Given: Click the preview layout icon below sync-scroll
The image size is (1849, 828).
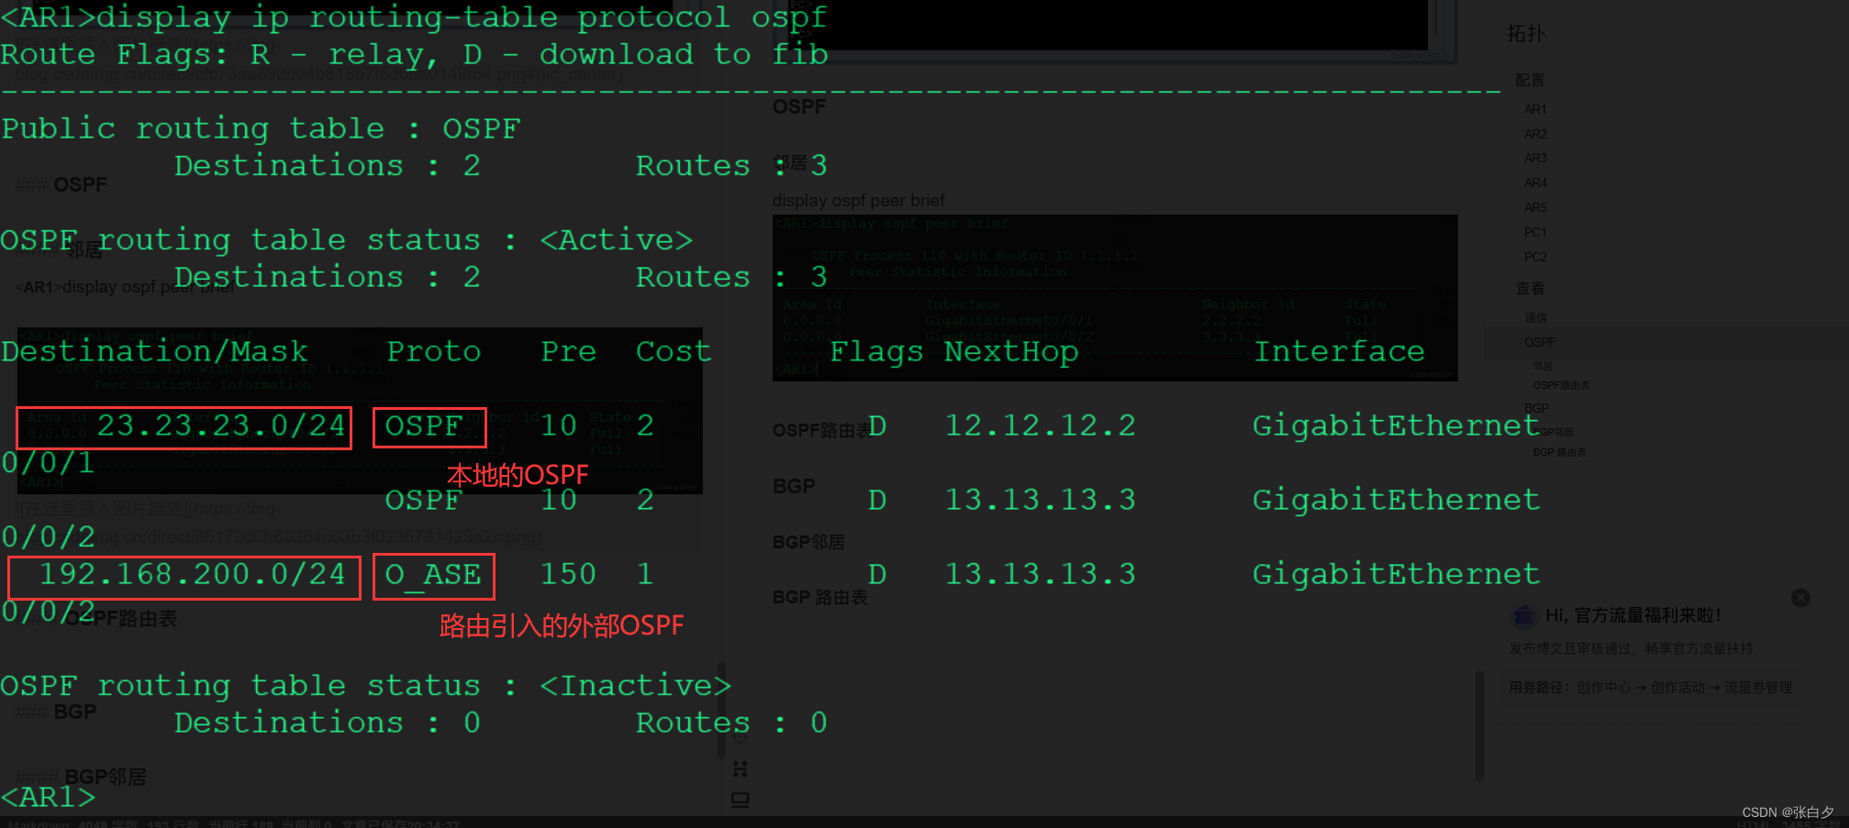Looking at the screenshot, I should click(740, 800).
